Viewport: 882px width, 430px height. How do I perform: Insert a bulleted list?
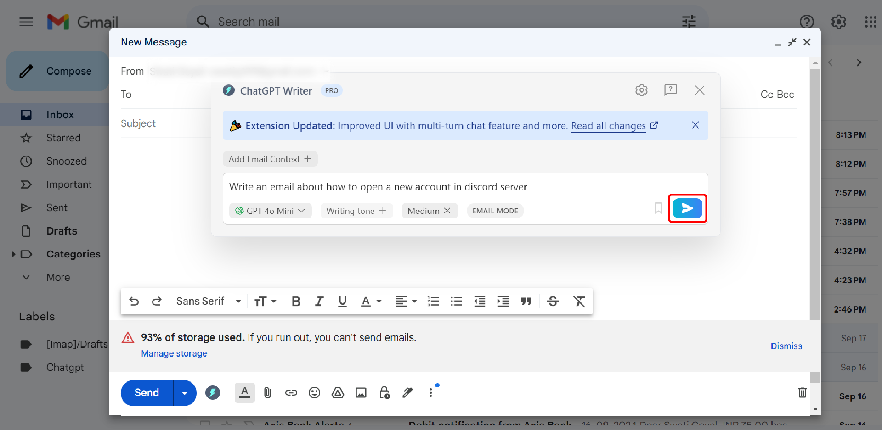[456, 301]
